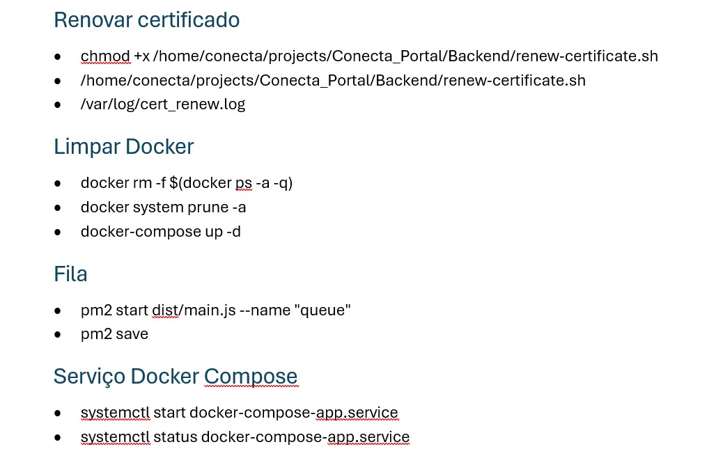Image resolution: width=723 pixels, height=456 pixels.
Task: Click the "systemctl status" command line
Action: tap(244, 437)
